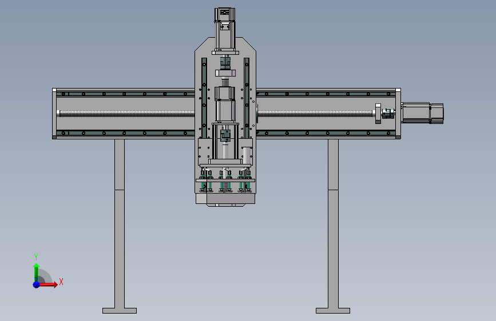Select the right support leg column
Viewport: 496px width, 321px height.
click(333, 223)
